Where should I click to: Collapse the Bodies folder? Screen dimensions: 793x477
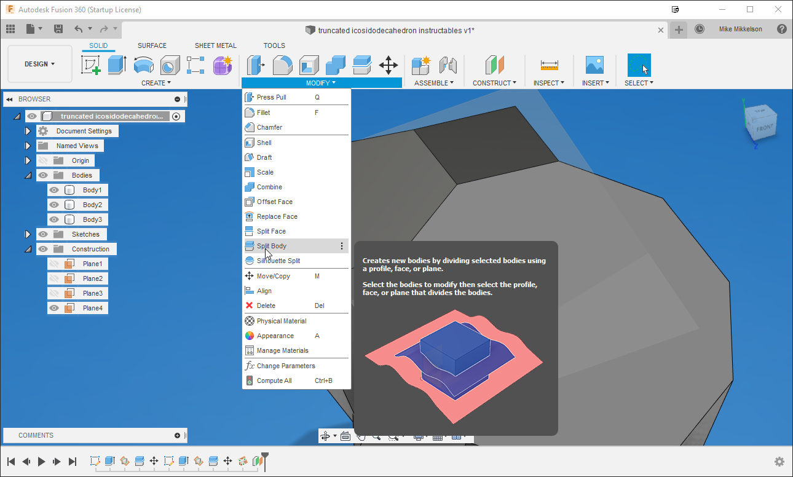[x=27, y=175]
